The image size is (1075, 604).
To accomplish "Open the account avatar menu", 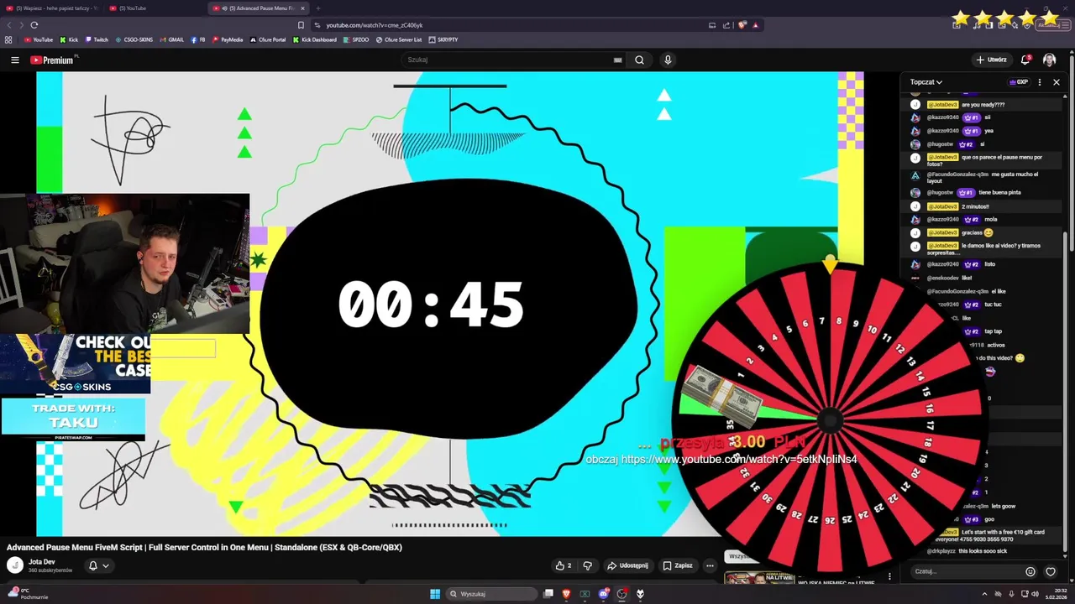I will 1049,60.
